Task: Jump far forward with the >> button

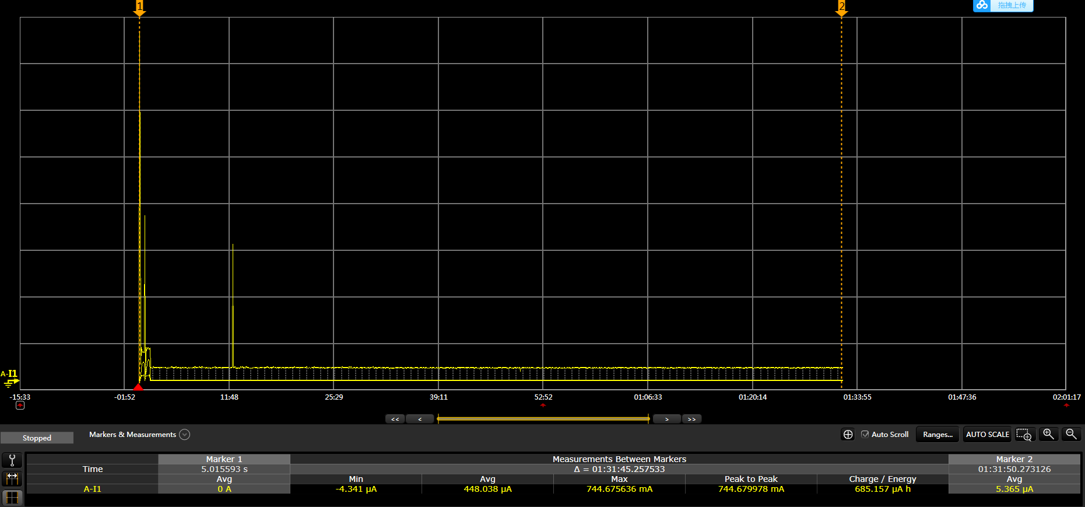Action: click(691, 419)
